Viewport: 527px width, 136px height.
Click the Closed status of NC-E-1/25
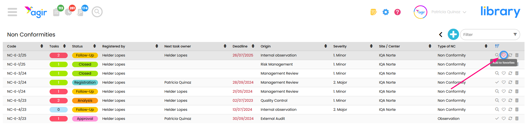85,64
